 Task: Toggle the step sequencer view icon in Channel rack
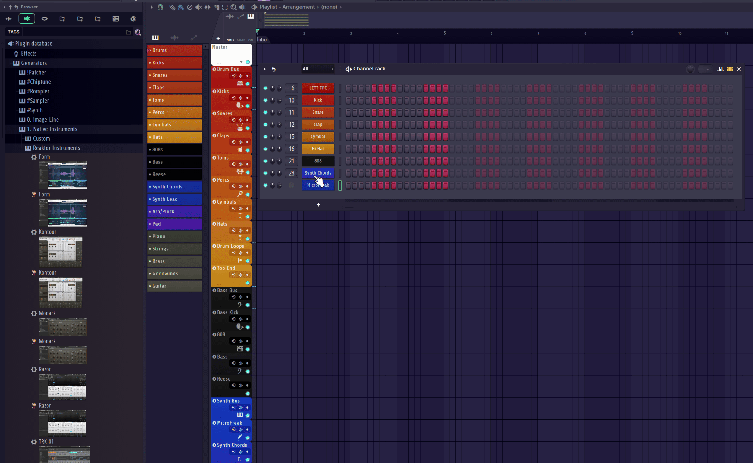pos(730,69)
